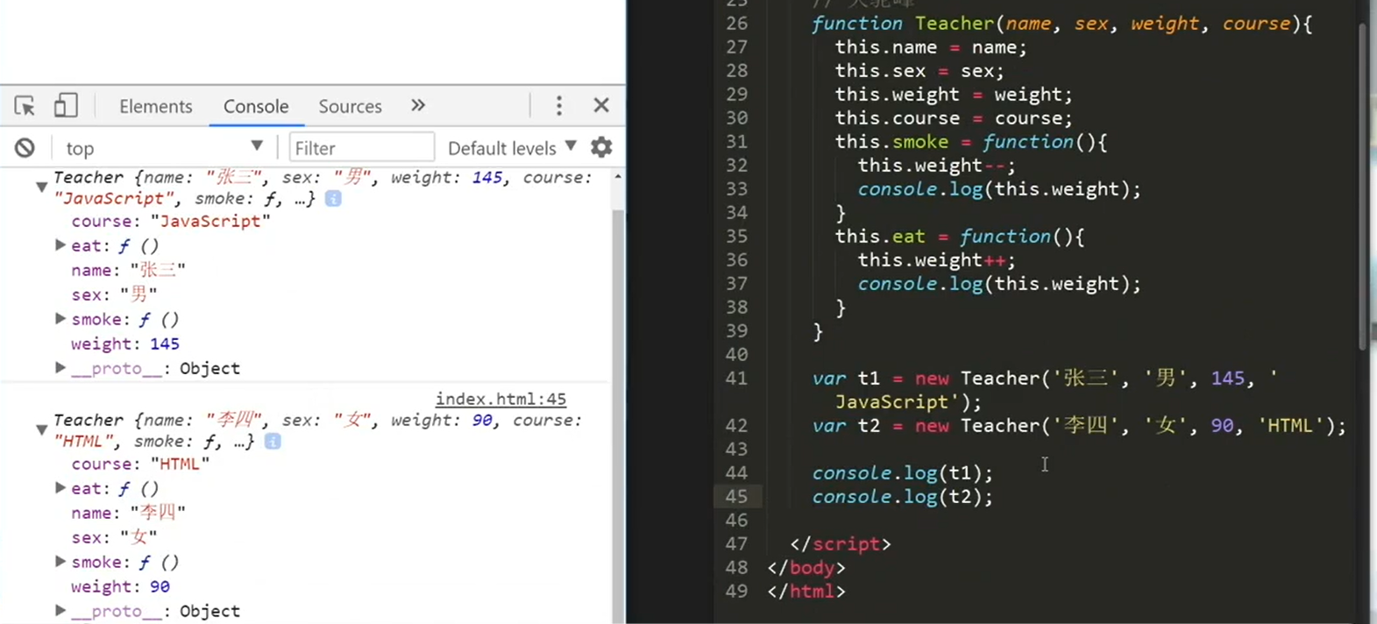Show more DevTools tabs chevron

point(418,106)
